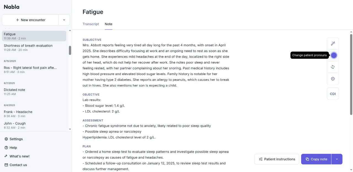The image size is (353, 172).
Task: Click the magic wand edit icon
Action: (333, 44)
